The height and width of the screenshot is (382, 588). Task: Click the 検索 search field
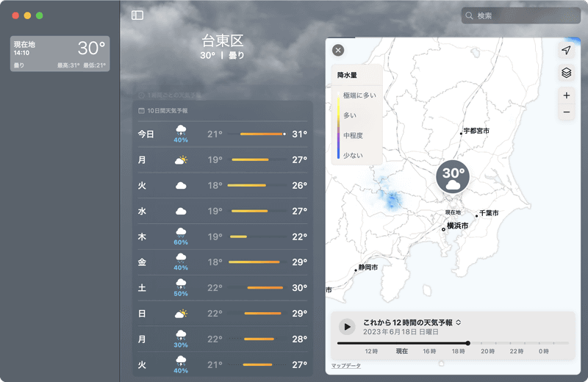[520, 15]
